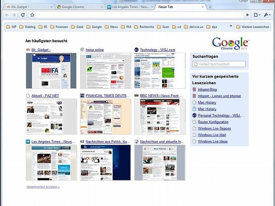
Task: Click the Verlauf durchsuchen search field
Action: tap(219, 64)
